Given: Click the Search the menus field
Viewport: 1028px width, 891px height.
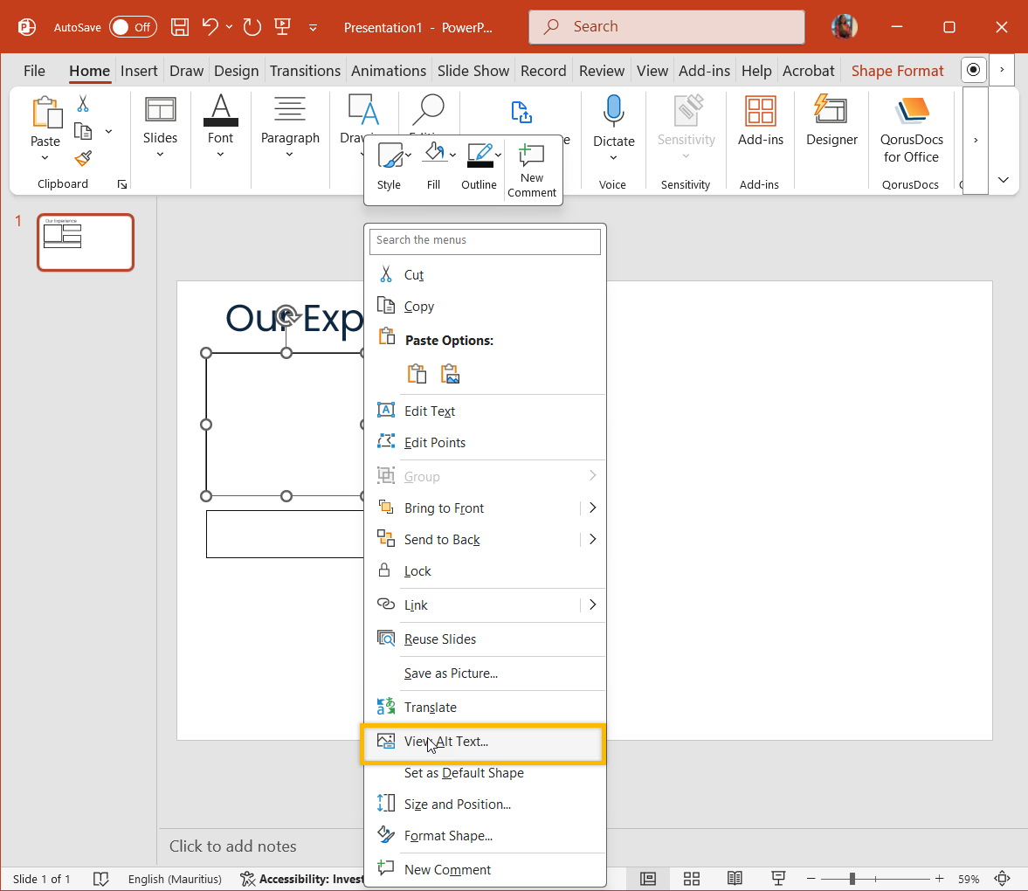Looking at the screenshot, I should (x=486, y=240).
